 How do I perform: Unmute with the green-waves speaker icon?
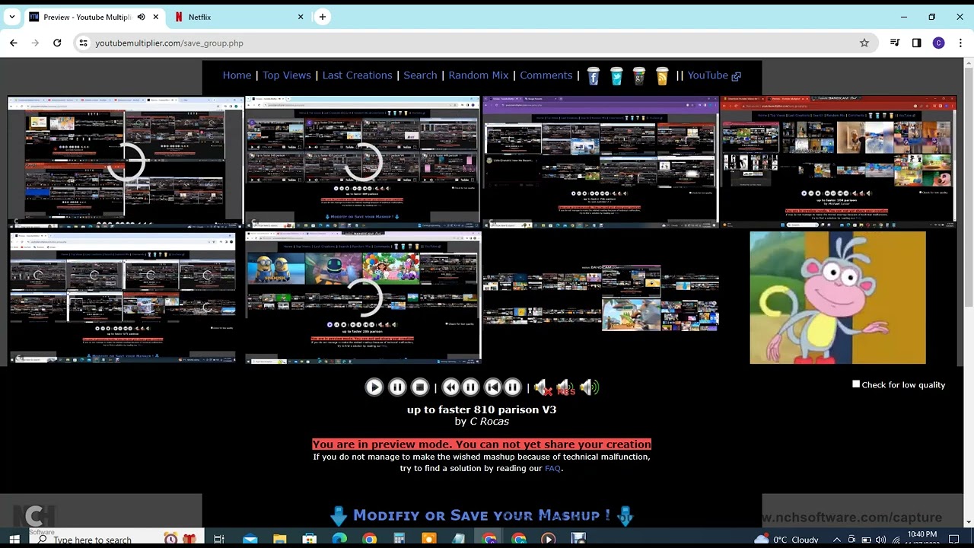pyautogui.click(x=589, y=387)
